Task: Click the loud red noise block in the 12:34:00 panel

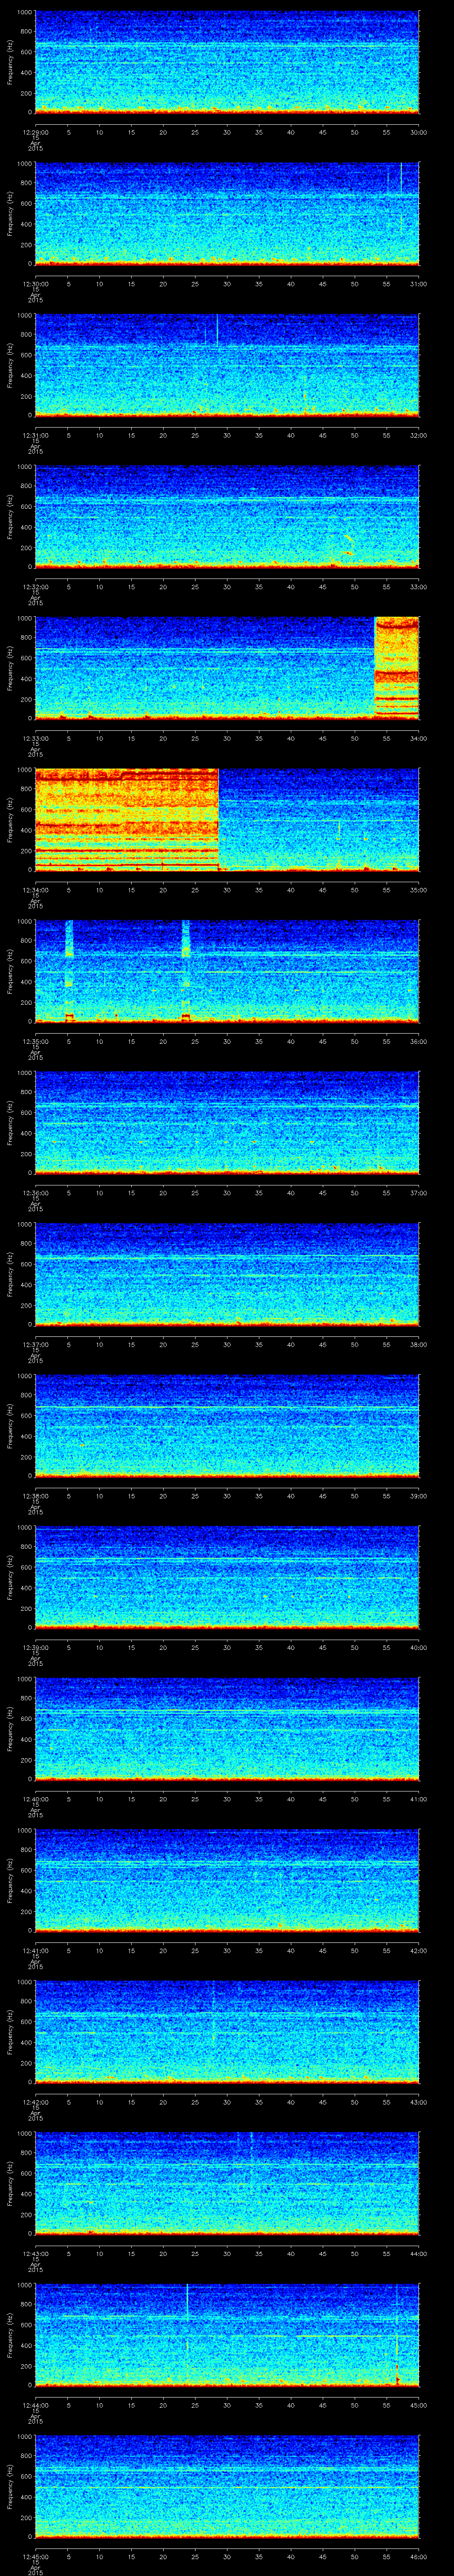Action: [x=127, y=820]
